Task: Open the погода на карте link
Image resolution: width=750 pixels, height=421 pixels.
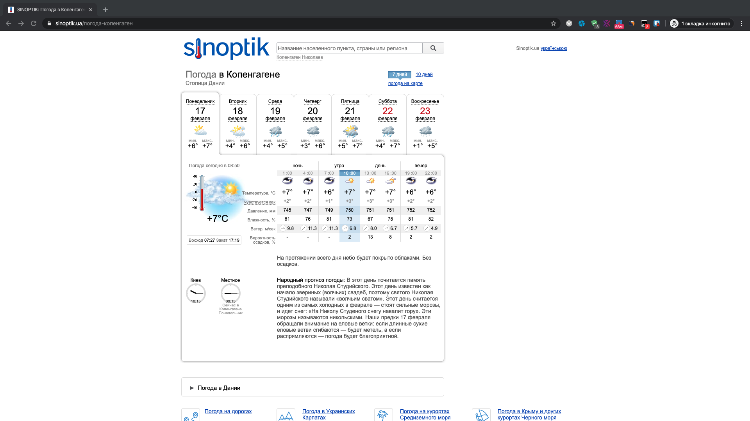Action: [x=405, y=83]
